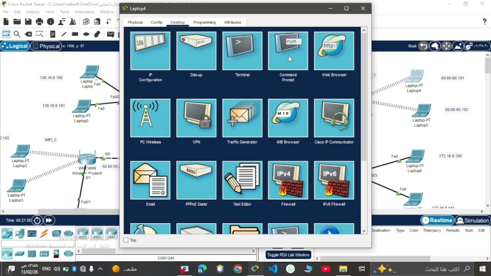Launch the Web Browser app
The width and height of the screenshot is (491, 276).
(334, 51)
